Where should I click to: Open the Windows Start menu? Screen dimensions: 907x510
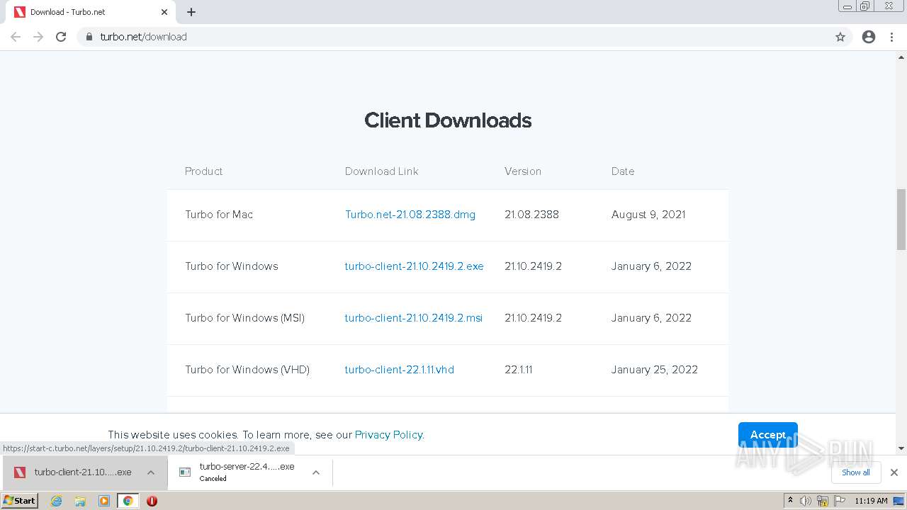[20, 500]
